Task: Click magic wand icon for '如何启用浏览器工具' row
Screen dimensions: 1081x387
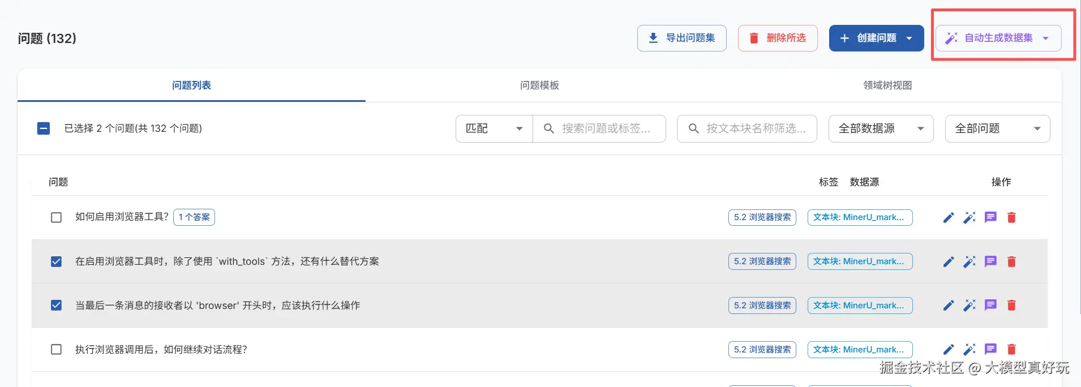Action: pyautogui.click(x=970, y=218)
